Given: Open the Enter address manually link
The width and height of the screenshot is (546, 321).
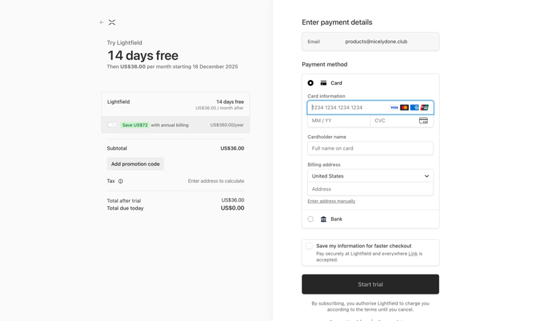Looking at the screenshot, I should (331, 201).
